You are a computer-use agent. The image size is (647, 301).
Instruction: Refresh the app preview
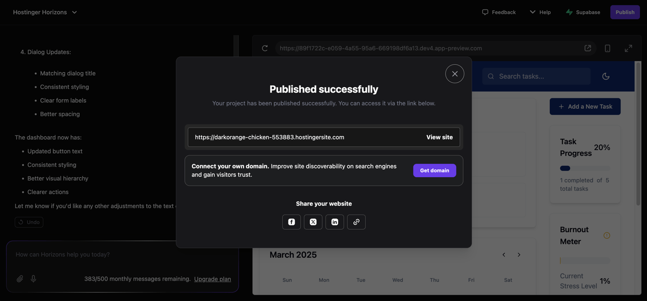tap(264, 48)
